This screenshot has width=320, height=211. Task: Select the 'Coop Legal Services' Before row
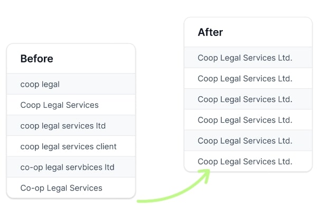point(71,105)
